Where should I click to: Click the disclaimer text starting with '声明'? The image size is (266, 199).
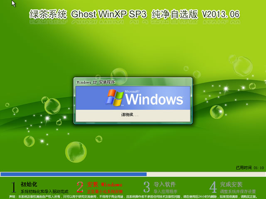tap(133, 197)
